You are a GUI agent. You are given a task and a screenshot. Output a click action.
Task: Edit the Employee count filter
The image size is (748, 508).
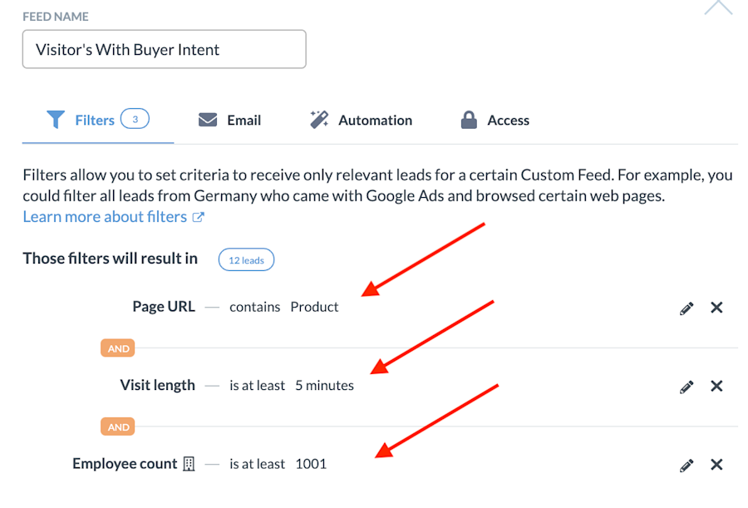[686, 465]
